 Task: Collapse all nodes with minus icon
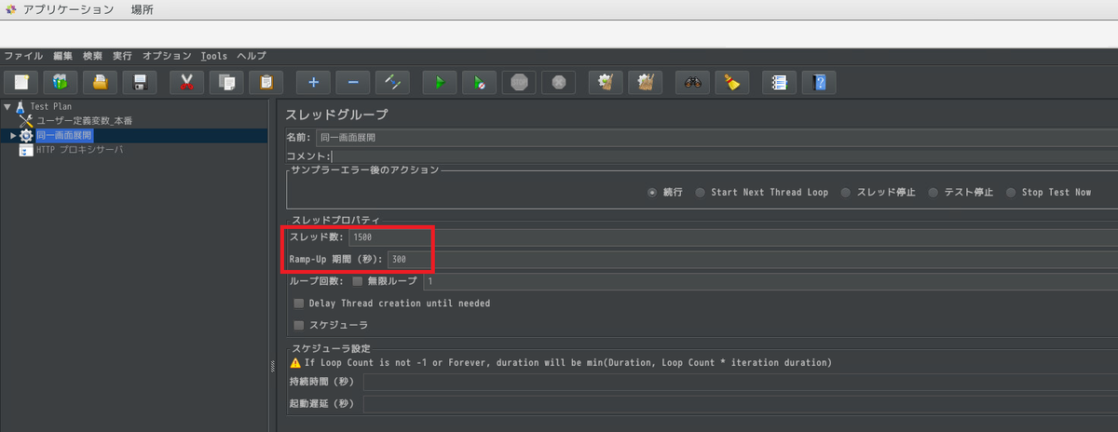pyautogui.click(x=353, y=82)
